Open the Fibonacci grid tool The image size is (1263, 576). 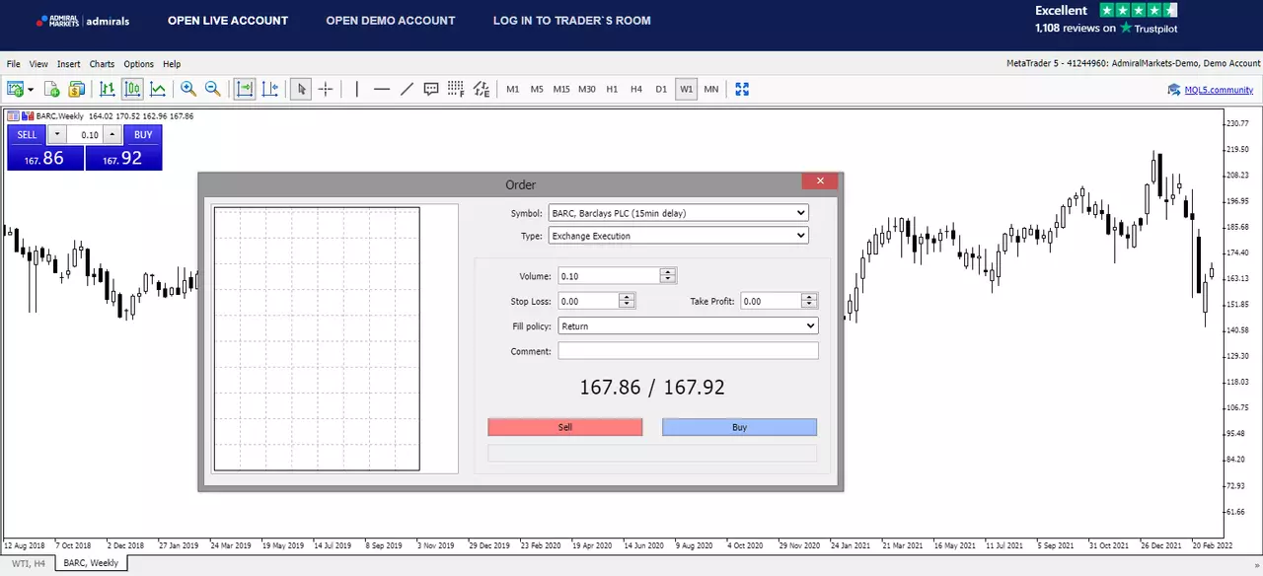tap(456, 89)
